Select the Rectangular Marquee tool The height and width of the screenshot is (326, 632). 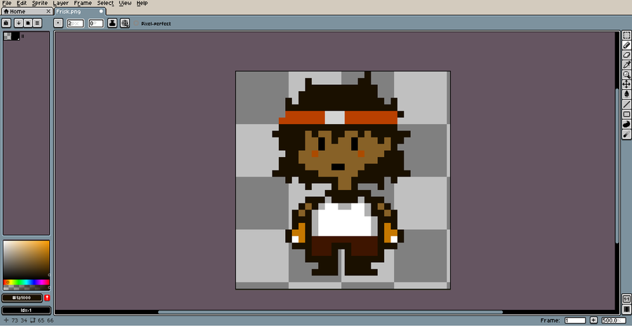click(626, 36)
